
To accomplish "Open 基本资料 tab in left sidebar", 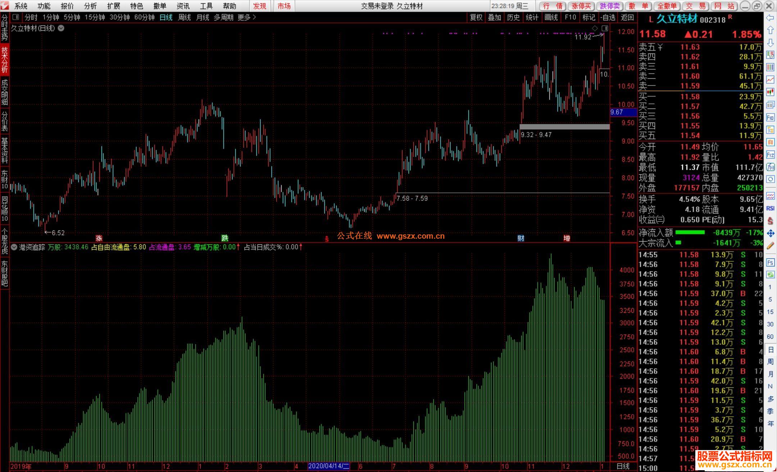I will [x=5, y=150].
